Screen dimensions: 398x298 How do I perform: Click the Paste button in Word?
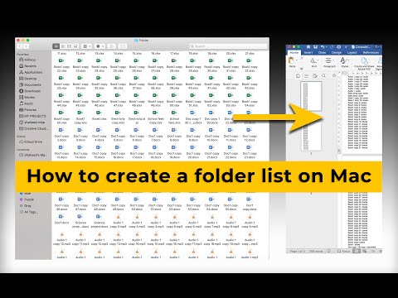click(x=292, y=62)
